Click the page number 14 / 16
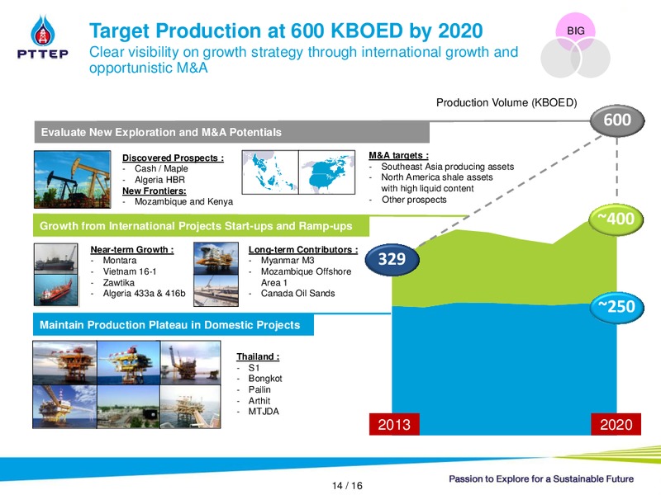661x495 pixels. pos(347,486)
